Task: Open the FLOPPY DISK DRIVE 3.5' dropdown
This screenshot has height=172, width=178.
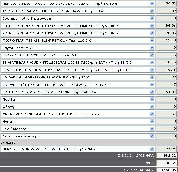Action: 78,55
